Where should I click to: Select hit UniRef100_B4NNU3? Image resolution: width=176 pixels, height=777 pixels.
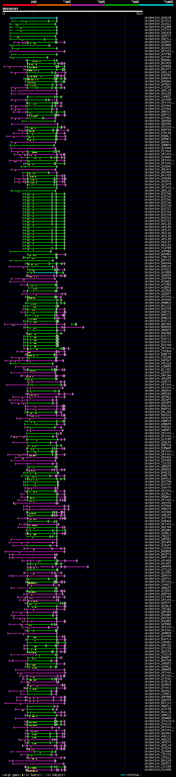pos(158,303)
